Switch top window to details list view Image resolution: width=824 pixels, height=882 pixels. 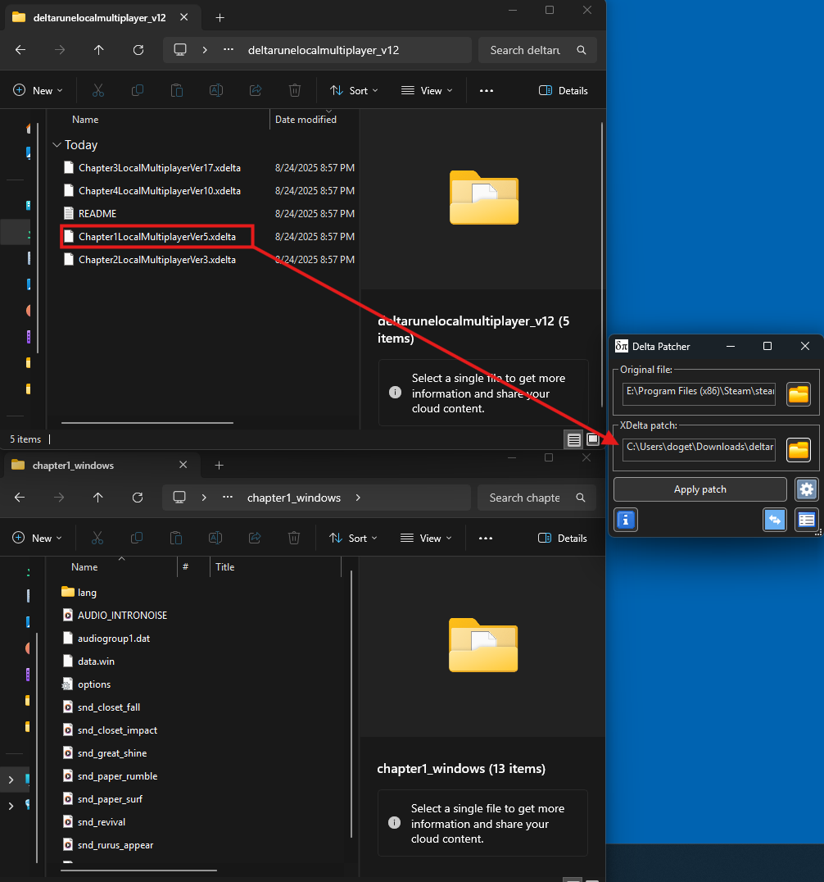(574, 440)
